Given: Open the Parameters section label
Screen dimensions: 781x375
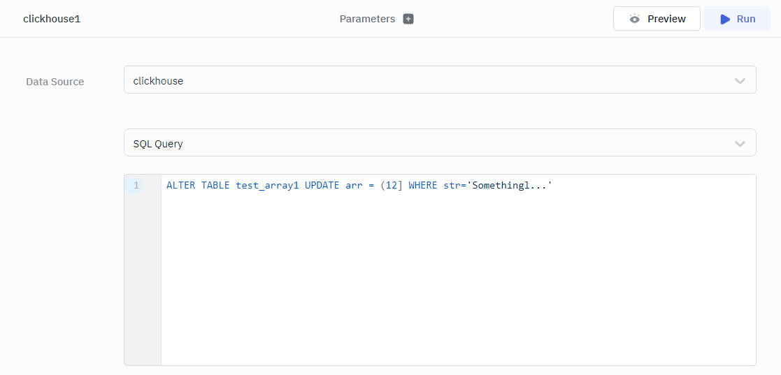Looking at the screenshot, I should (x=367, y=19).
